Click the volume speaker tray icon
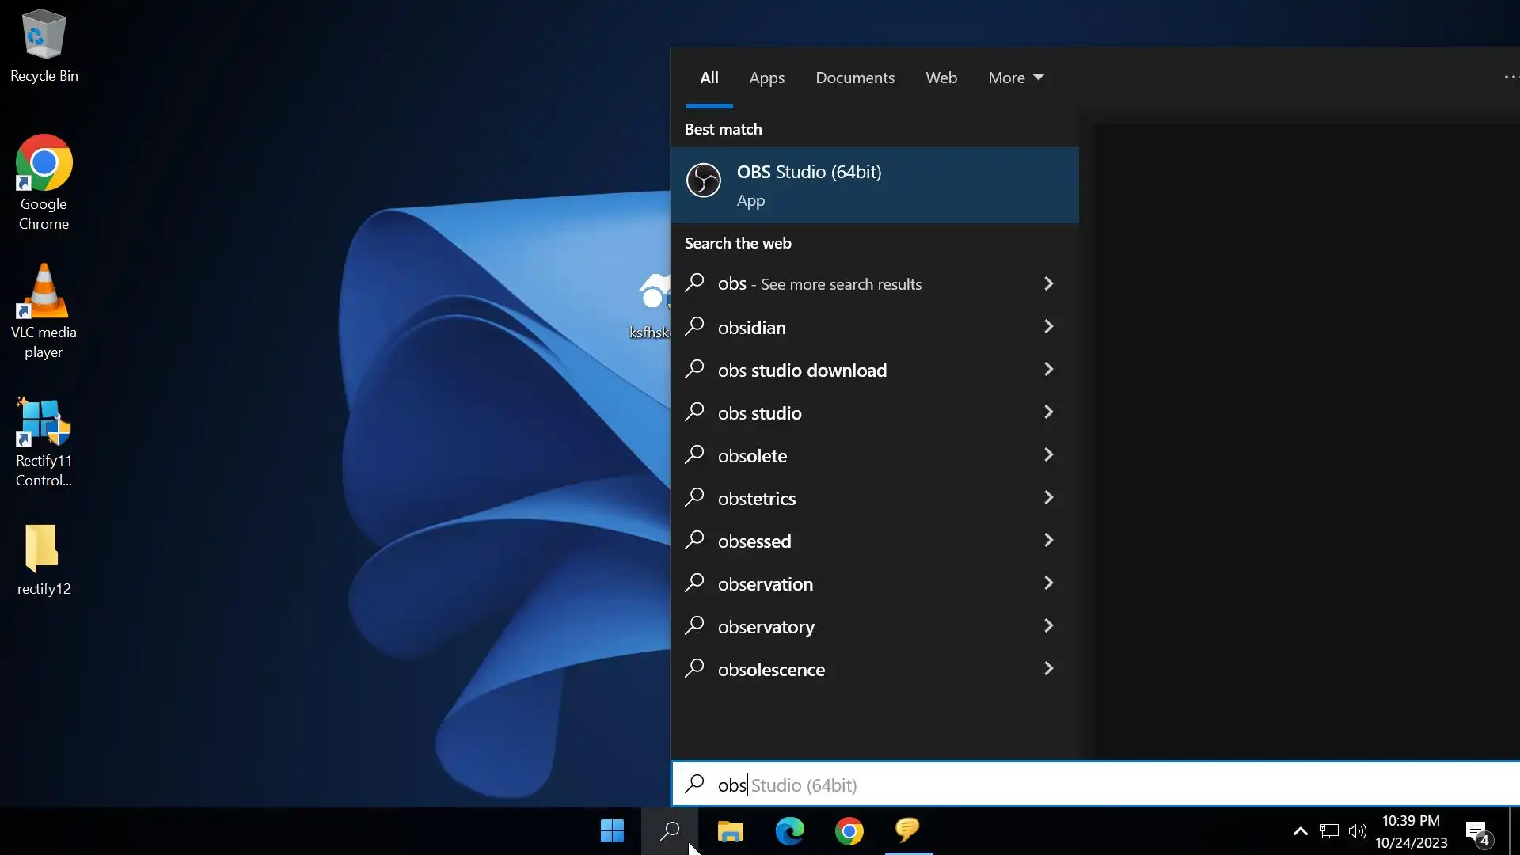 [1357, 830]
